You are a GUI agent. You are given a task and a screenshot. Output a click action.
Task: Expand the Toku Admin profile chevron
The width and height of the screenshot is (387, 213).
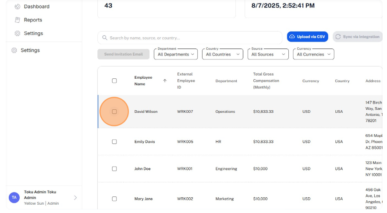(75, 198)
